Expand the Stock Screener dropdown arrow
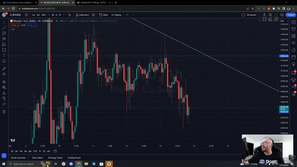This screenshot has width=297, height=167. pos(28,158)
